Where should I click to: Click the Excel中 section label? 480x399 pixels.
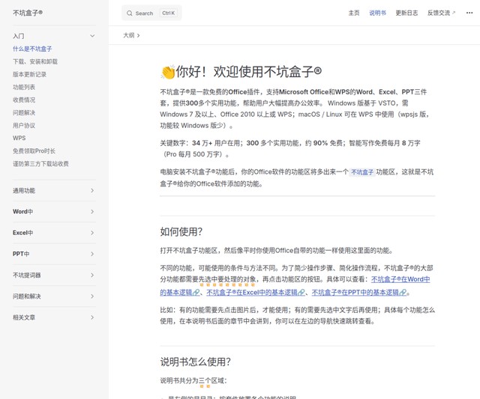coord(22,233)
